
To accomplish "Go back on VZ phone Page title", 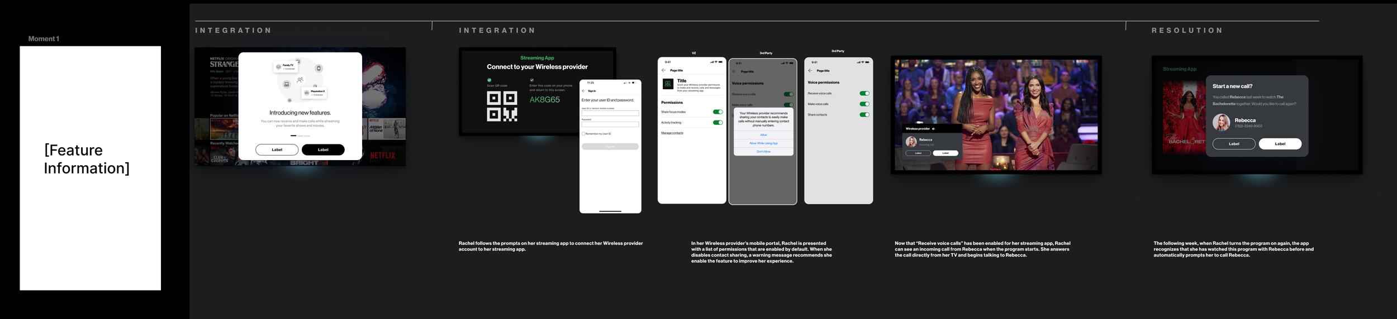I will click(663, 70).
